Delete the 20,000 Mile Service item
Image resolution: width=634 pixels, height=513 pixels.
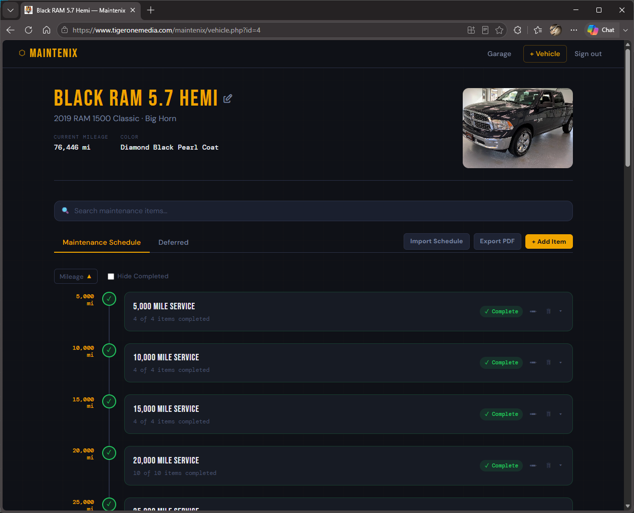tap(548, 465)
